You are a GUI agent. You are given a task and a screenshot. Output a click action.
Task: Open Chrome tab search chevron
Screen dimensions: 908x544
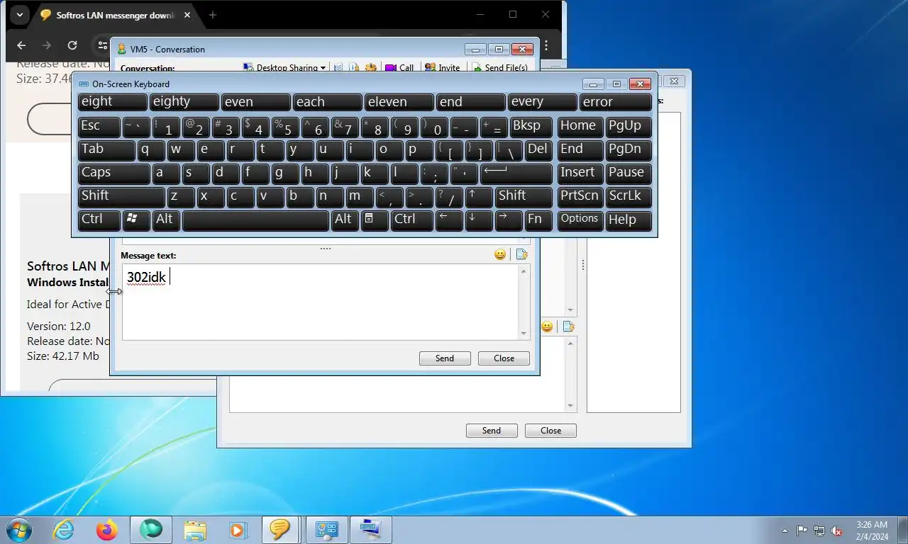[x=19, y=15]
